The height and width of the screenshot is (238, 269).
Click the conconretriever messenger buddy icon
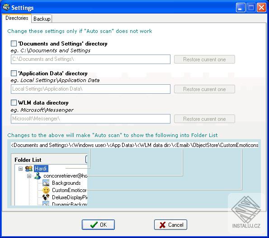coord(38,176)
